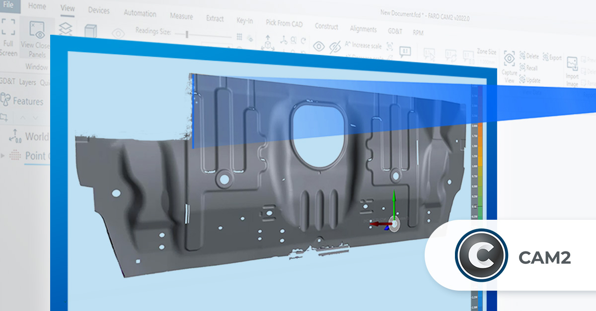This screenshot has height=311, width=596.
Task: Open the Layers side panel tab
Action: 28,82
